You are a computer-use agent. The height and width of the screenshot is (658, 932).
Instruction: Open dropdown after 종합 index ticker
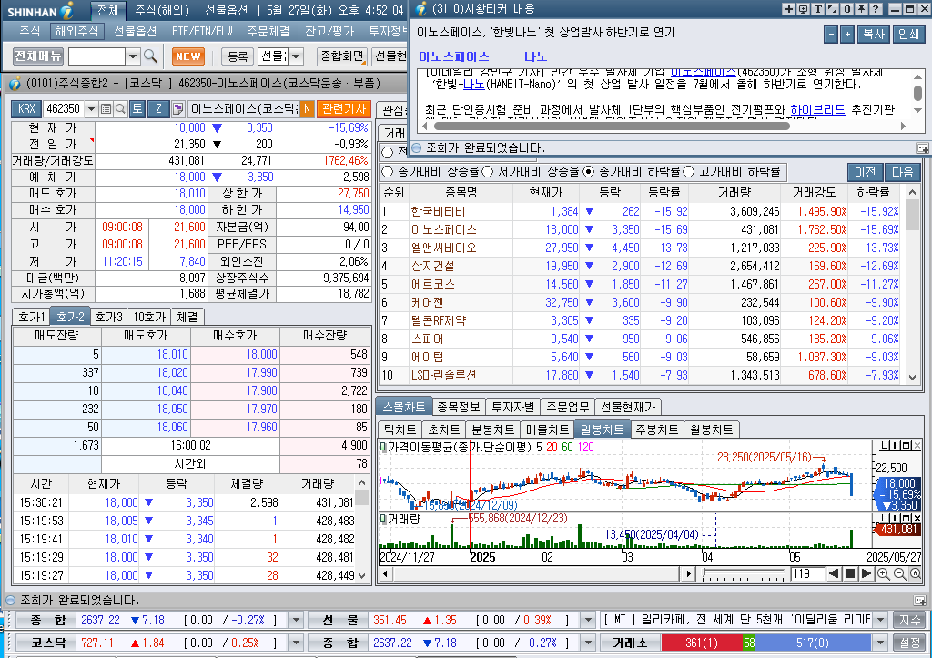[296, 620]
